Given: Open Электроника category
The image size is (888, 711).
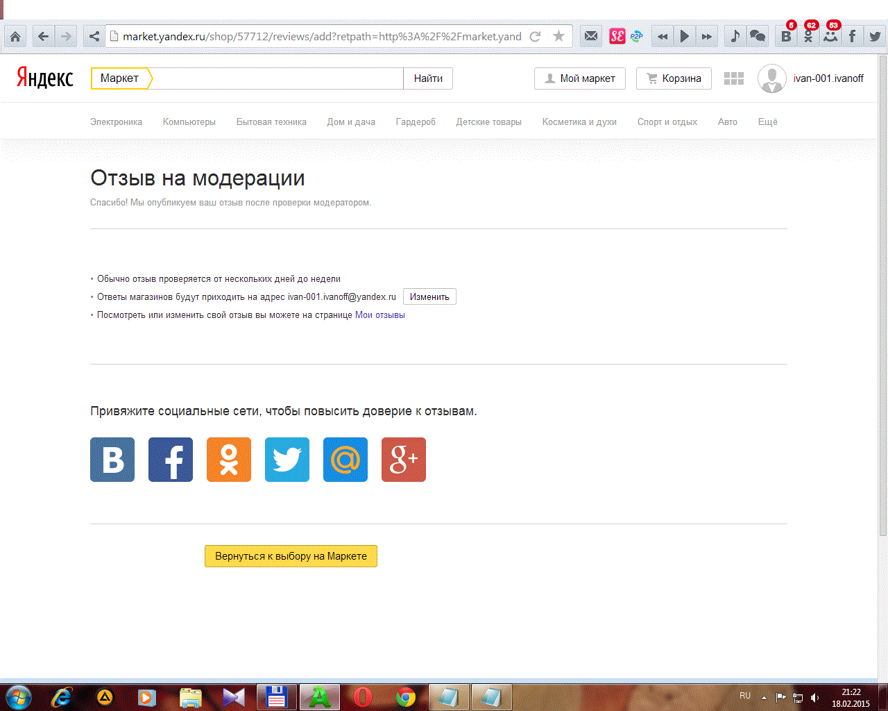Looking at the screenshot, I should 116,122.
